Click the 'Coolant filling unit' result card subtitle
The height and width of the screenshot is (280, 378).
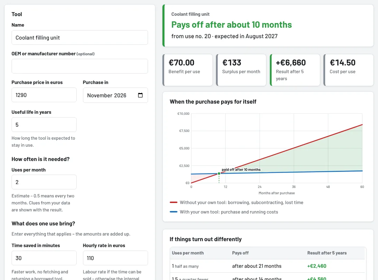point(190,14)
